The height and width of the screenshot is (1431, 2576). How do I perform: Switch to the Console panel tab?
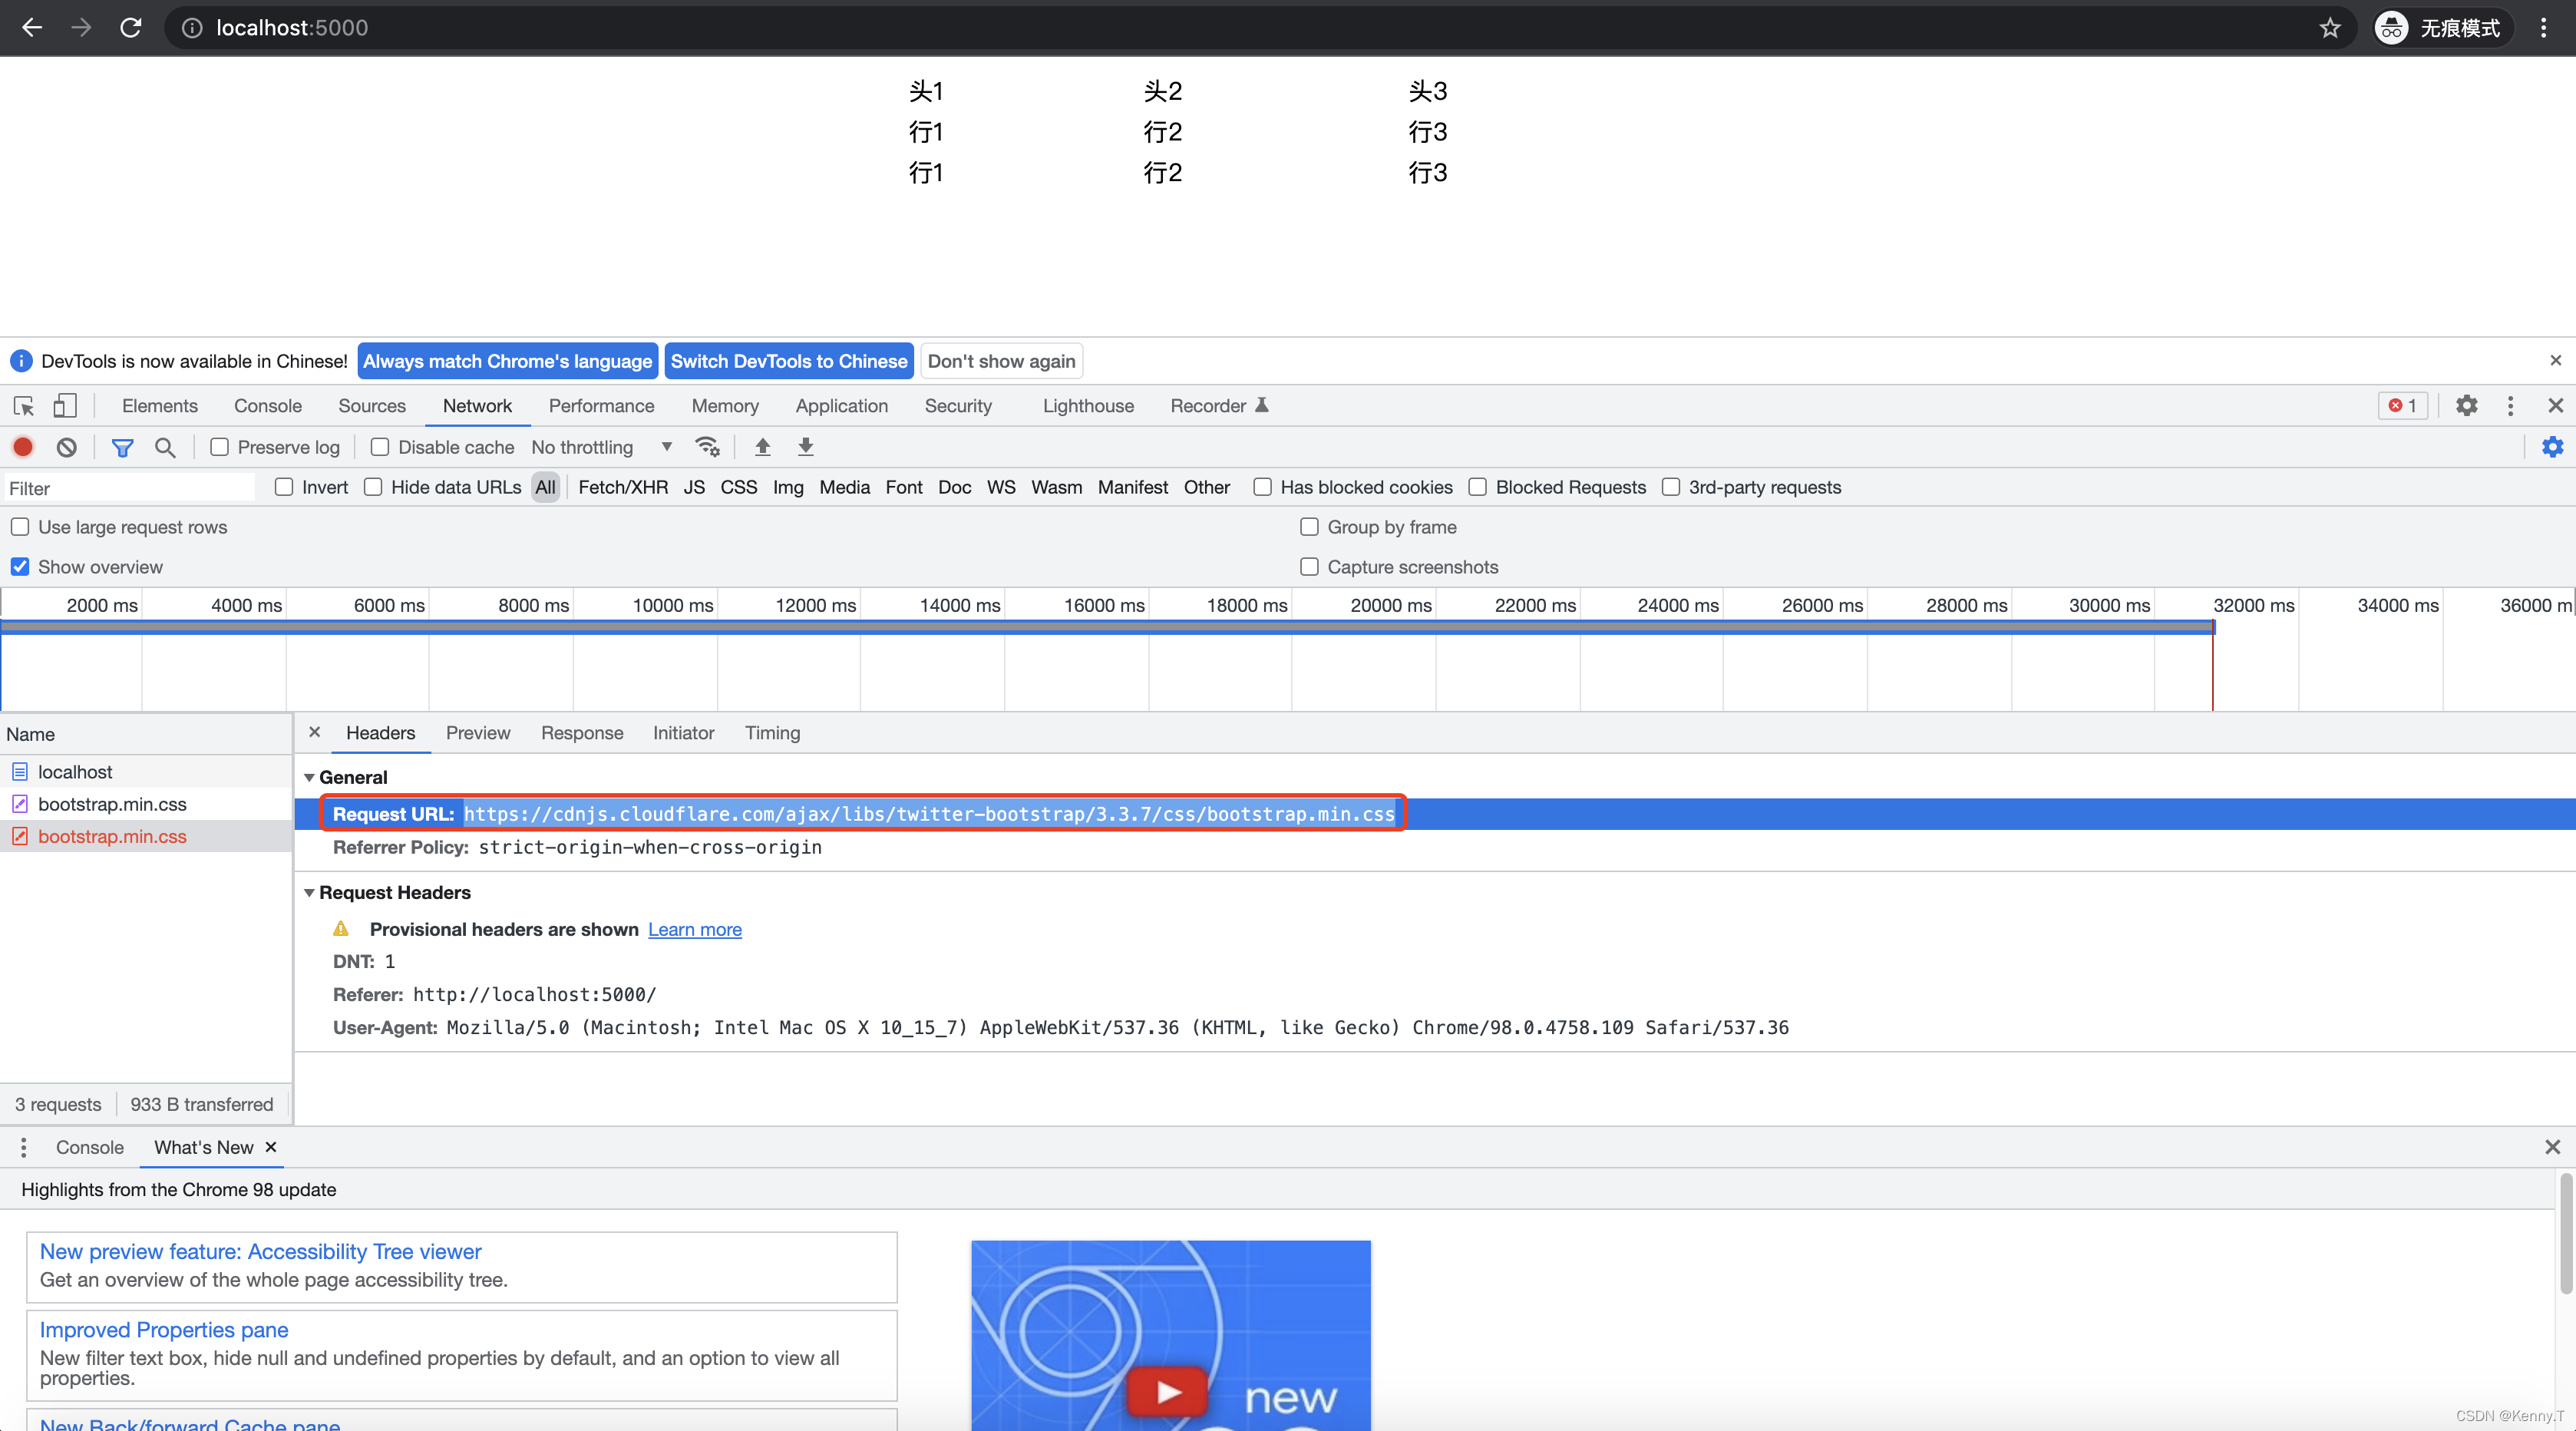point(267,406)
